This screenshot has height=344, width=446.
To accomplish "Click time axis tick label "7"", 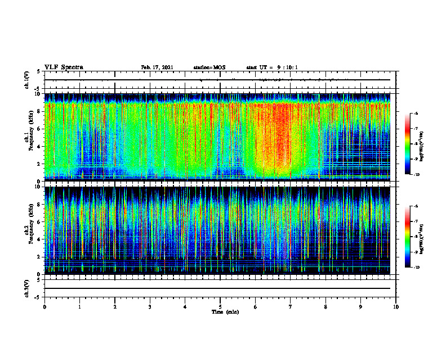I will click(291, 307).
